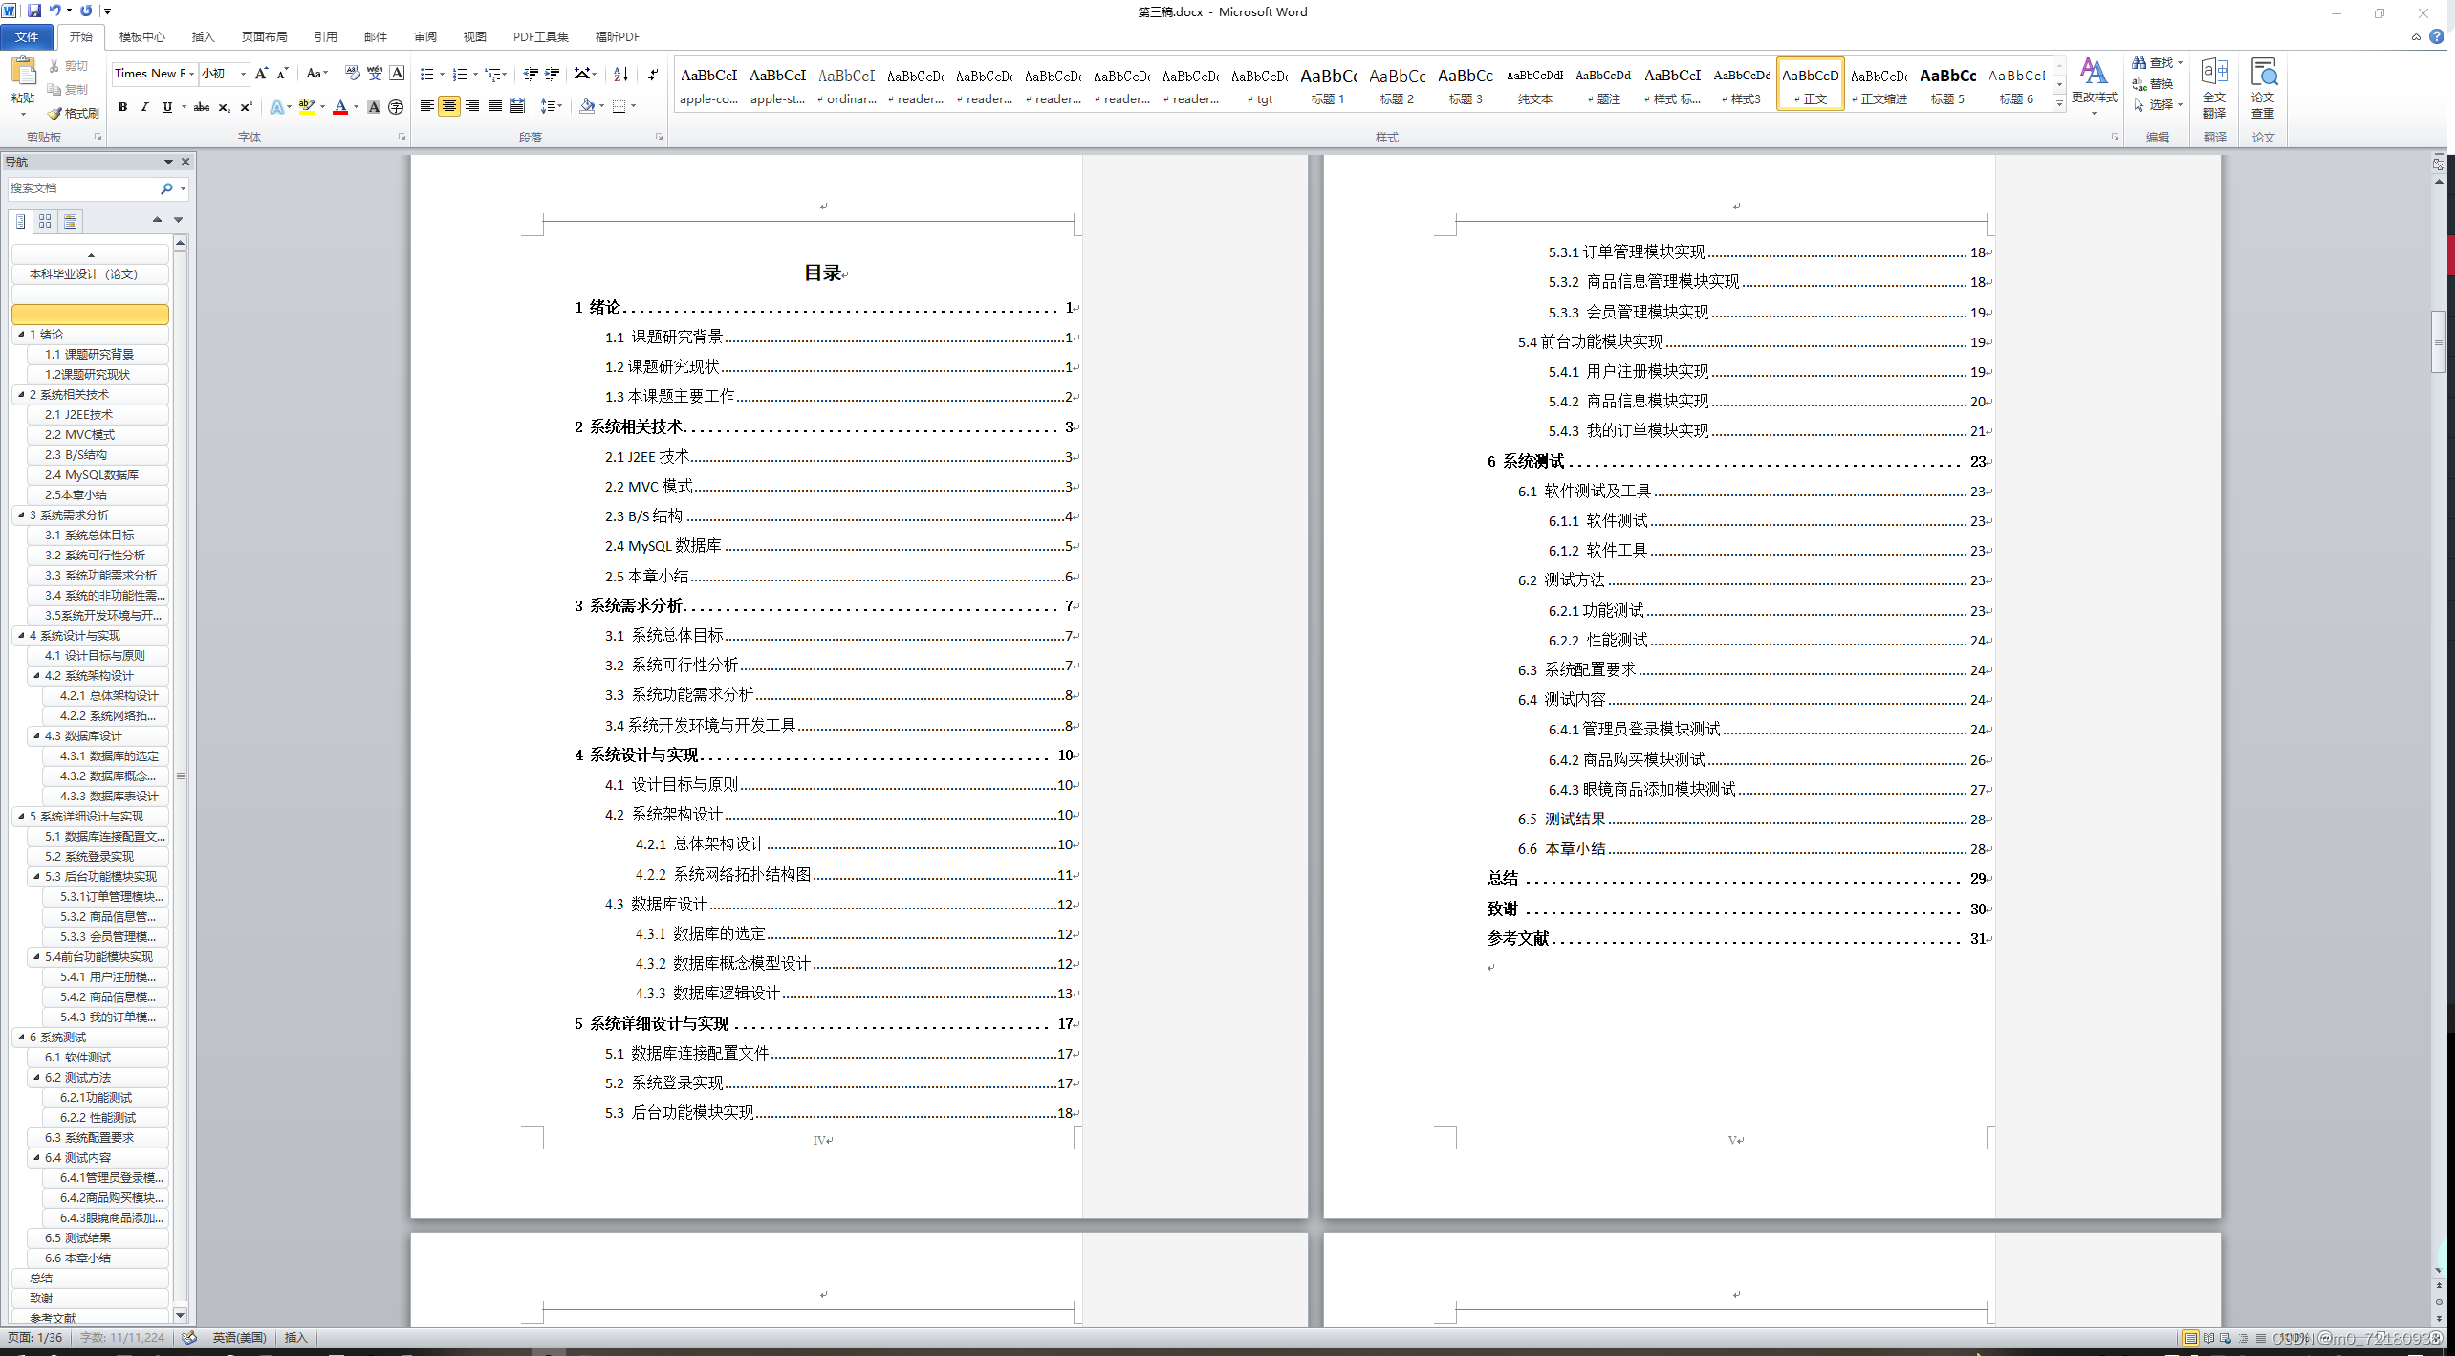
Task: Toggle italic formatting
Action: coord(144,107)
